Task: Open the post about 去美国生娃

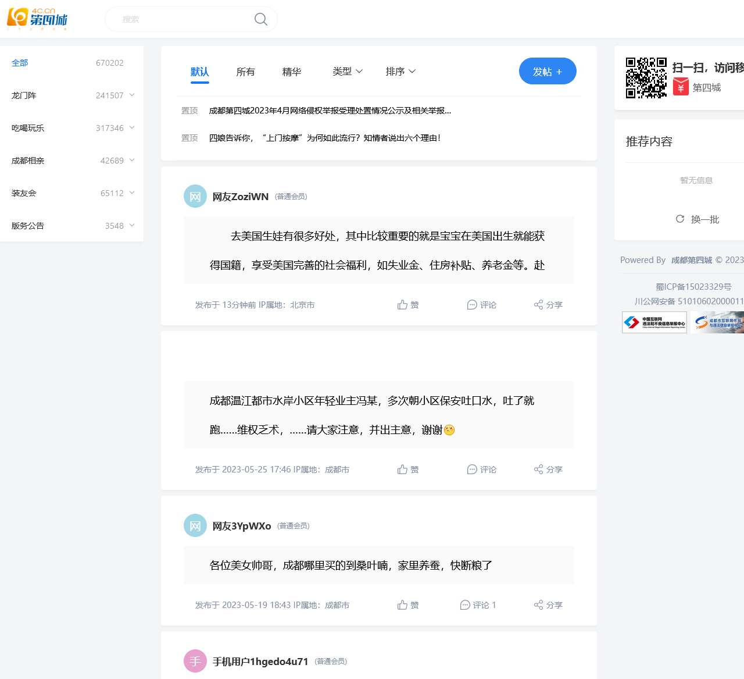Action: [379, 250]
